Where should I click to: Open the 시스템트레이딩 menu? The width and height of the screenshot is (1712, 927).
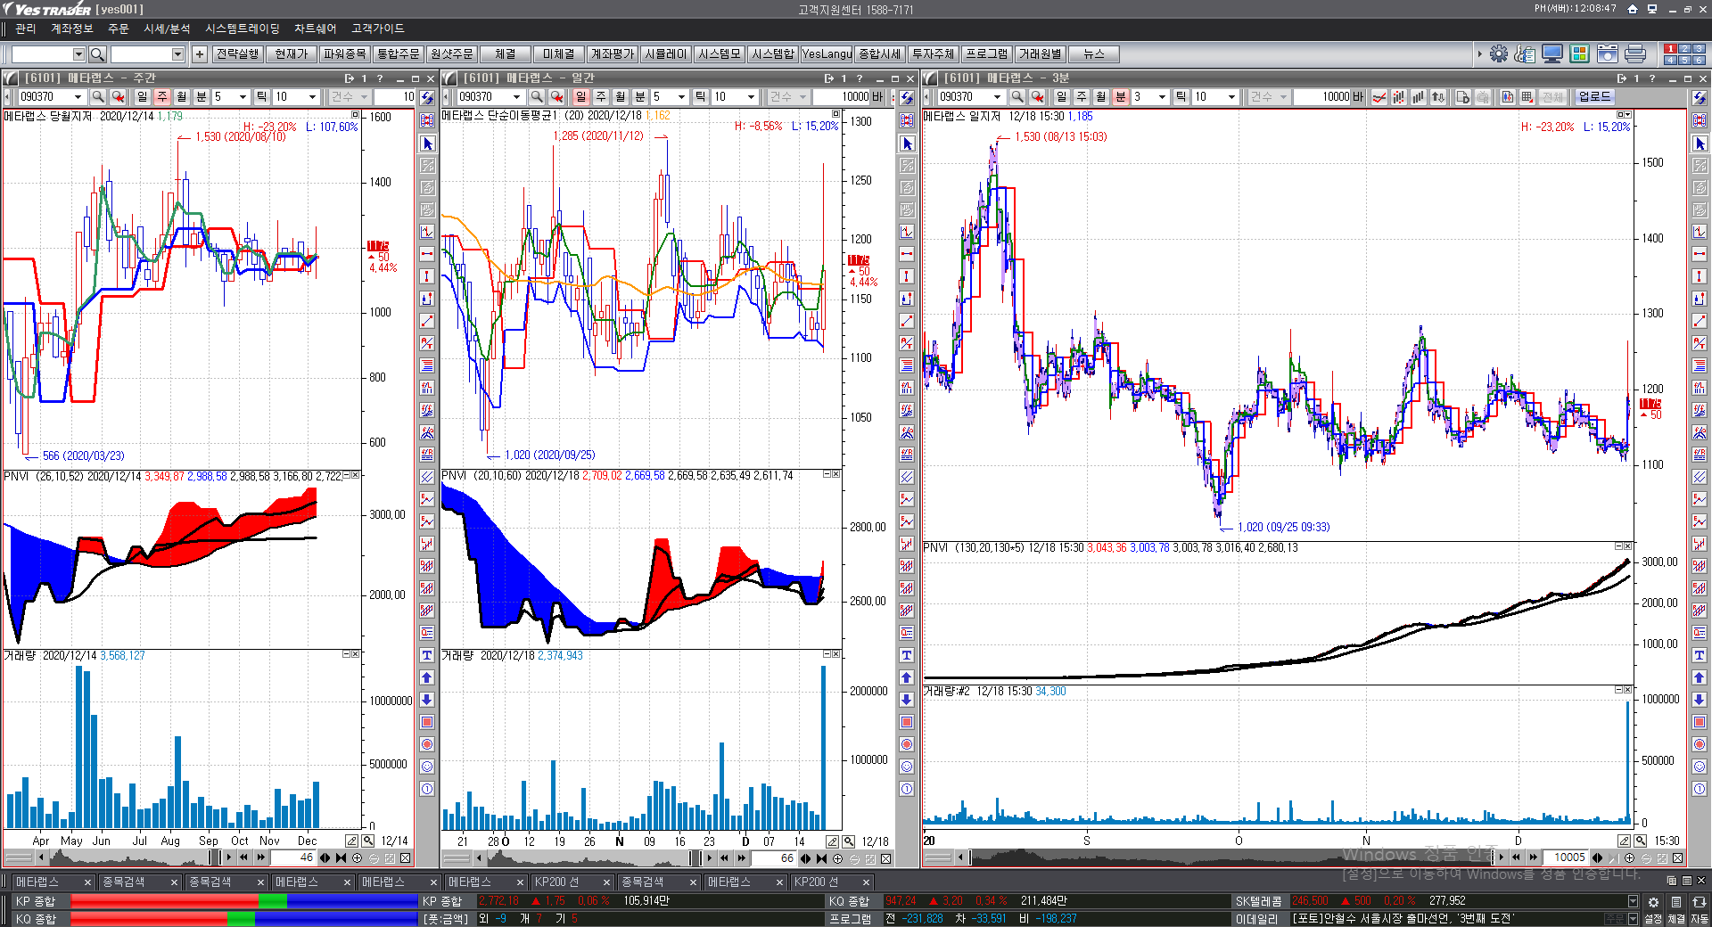(x=242, y=29)
